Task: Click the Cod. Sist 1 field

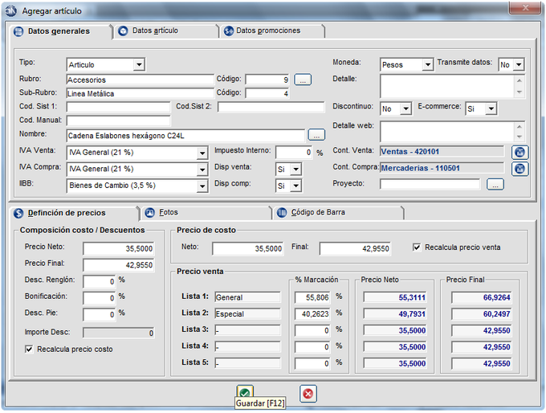Action: (118, 107)
